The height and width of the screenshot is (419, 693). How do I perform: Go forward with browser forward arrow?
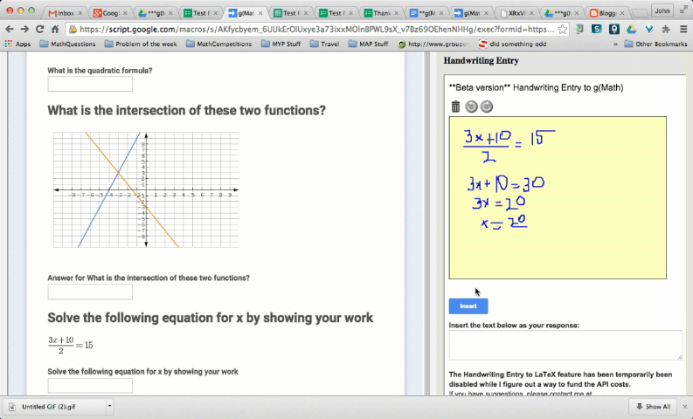click(x=24, y=29)
